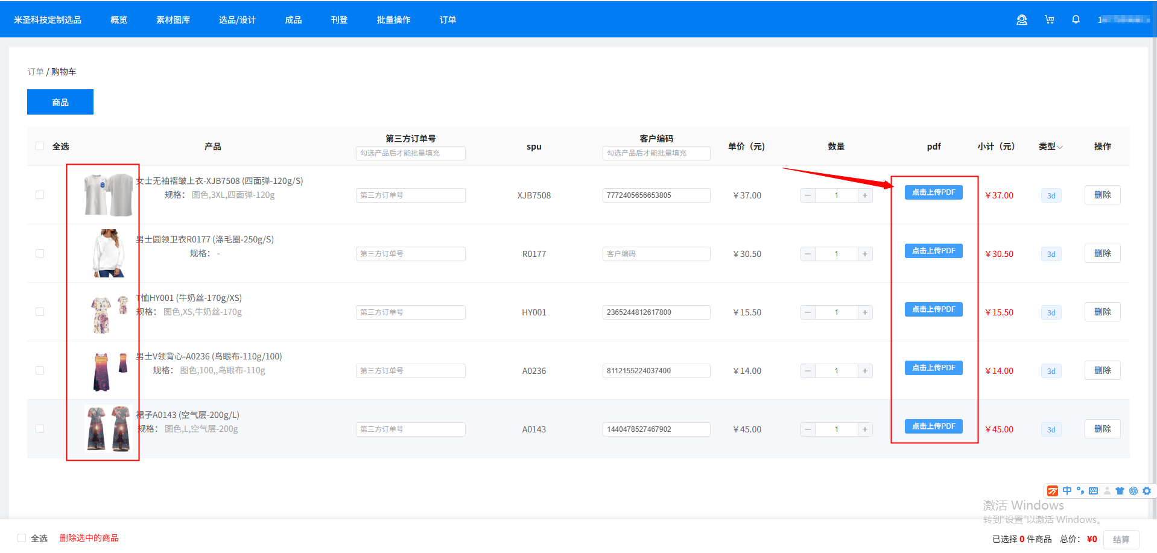Click the 男士圆领卫衣 product thumbnail
The image size is (1157, 553).
pyautogui.click(x=109, y=253)
